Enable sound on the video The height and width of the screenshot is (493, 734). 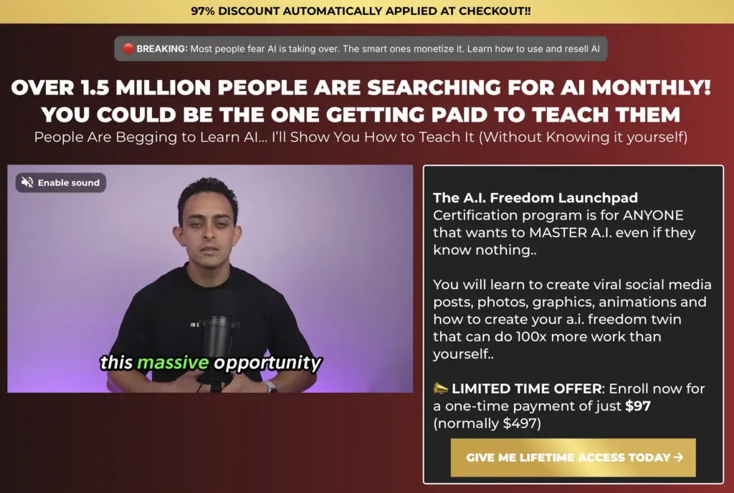61,182
